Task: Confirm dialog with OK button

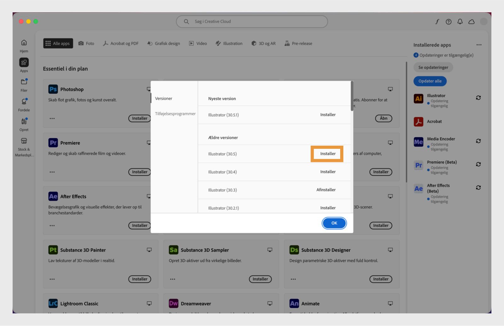Action: pyautogui.click(x=334, y=223)
